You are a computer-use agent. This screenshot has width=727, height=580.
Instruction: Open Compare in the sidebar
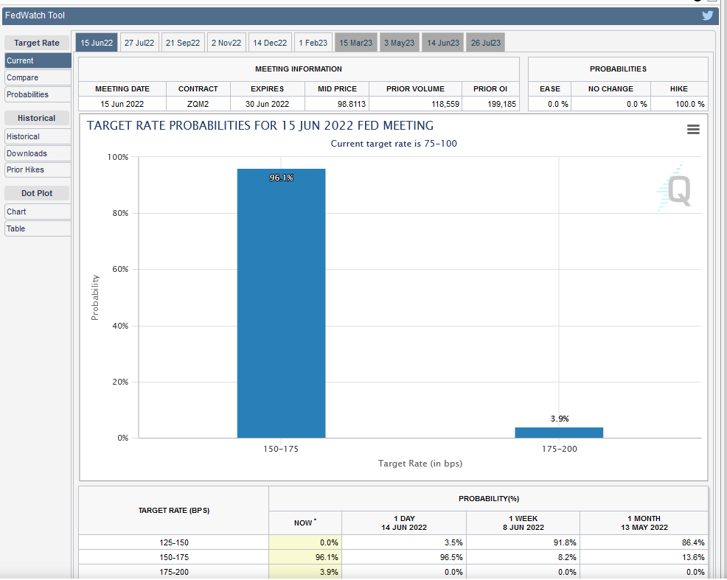point(38,77)
